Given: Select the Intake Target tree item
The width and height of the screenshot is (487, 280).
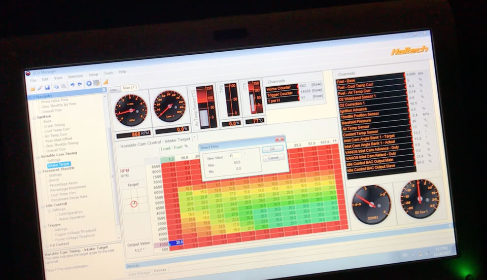Looking at the screenshot, I should click(x=59, y=165).
